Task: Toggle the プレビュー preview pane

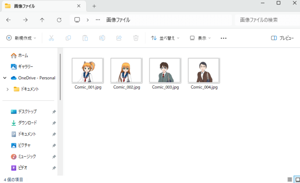Action: tap(282, 38)
